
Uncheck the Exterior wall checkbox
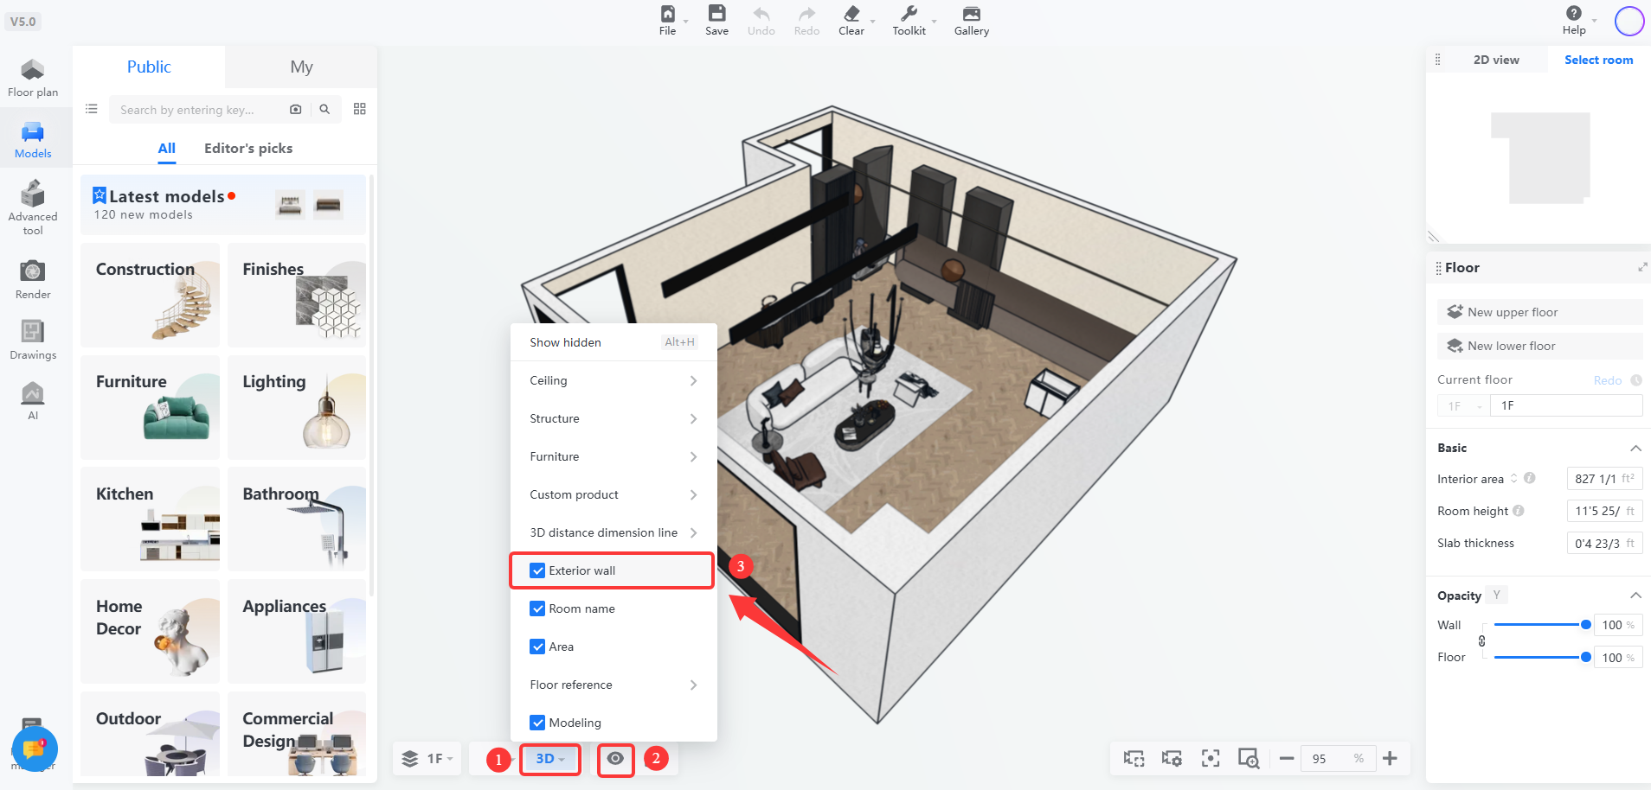point(537,570)
